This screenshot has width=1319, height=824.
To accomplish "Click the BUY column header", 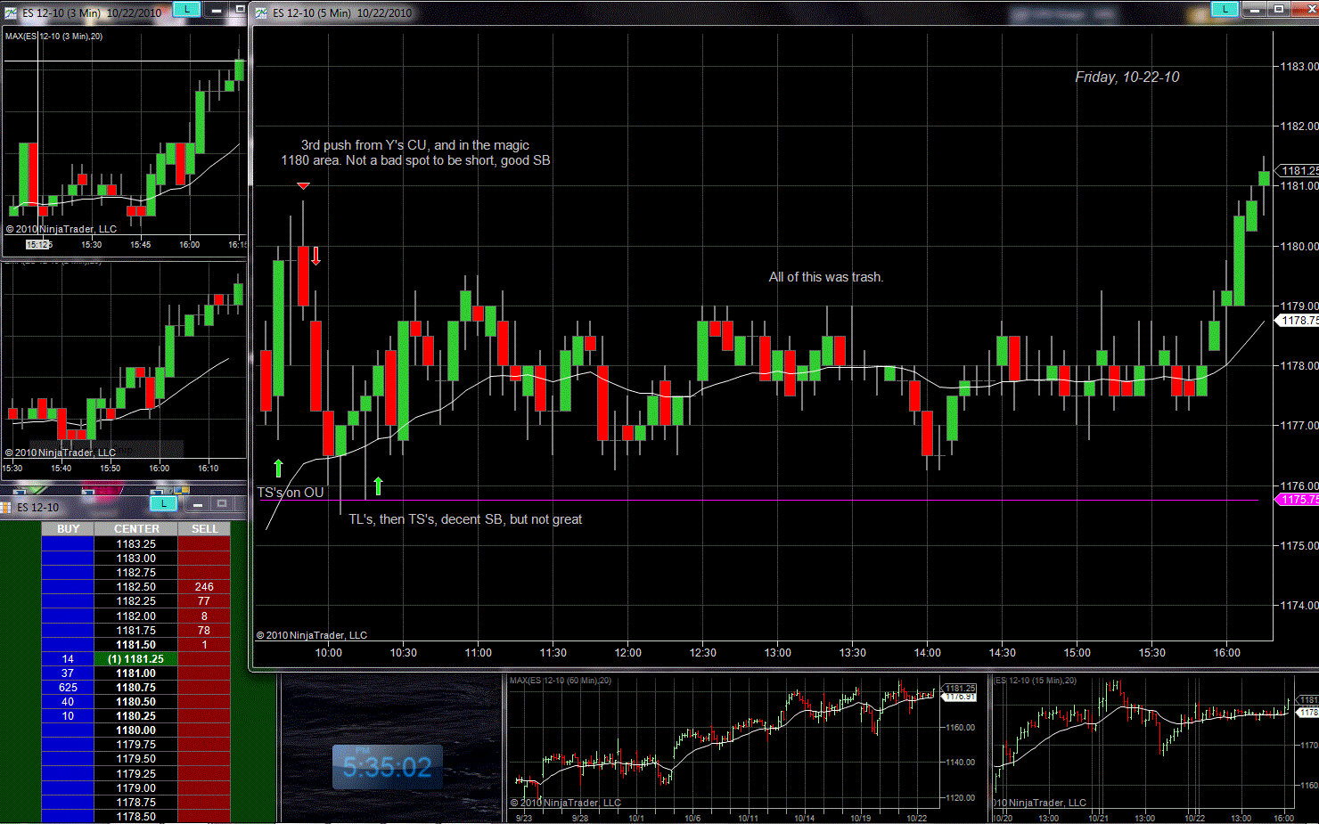I will point(68,529).
